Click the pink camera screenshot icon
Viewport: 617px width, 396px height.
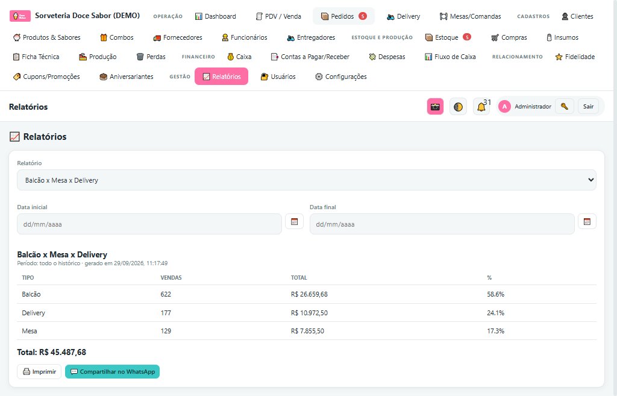[435, 107]
